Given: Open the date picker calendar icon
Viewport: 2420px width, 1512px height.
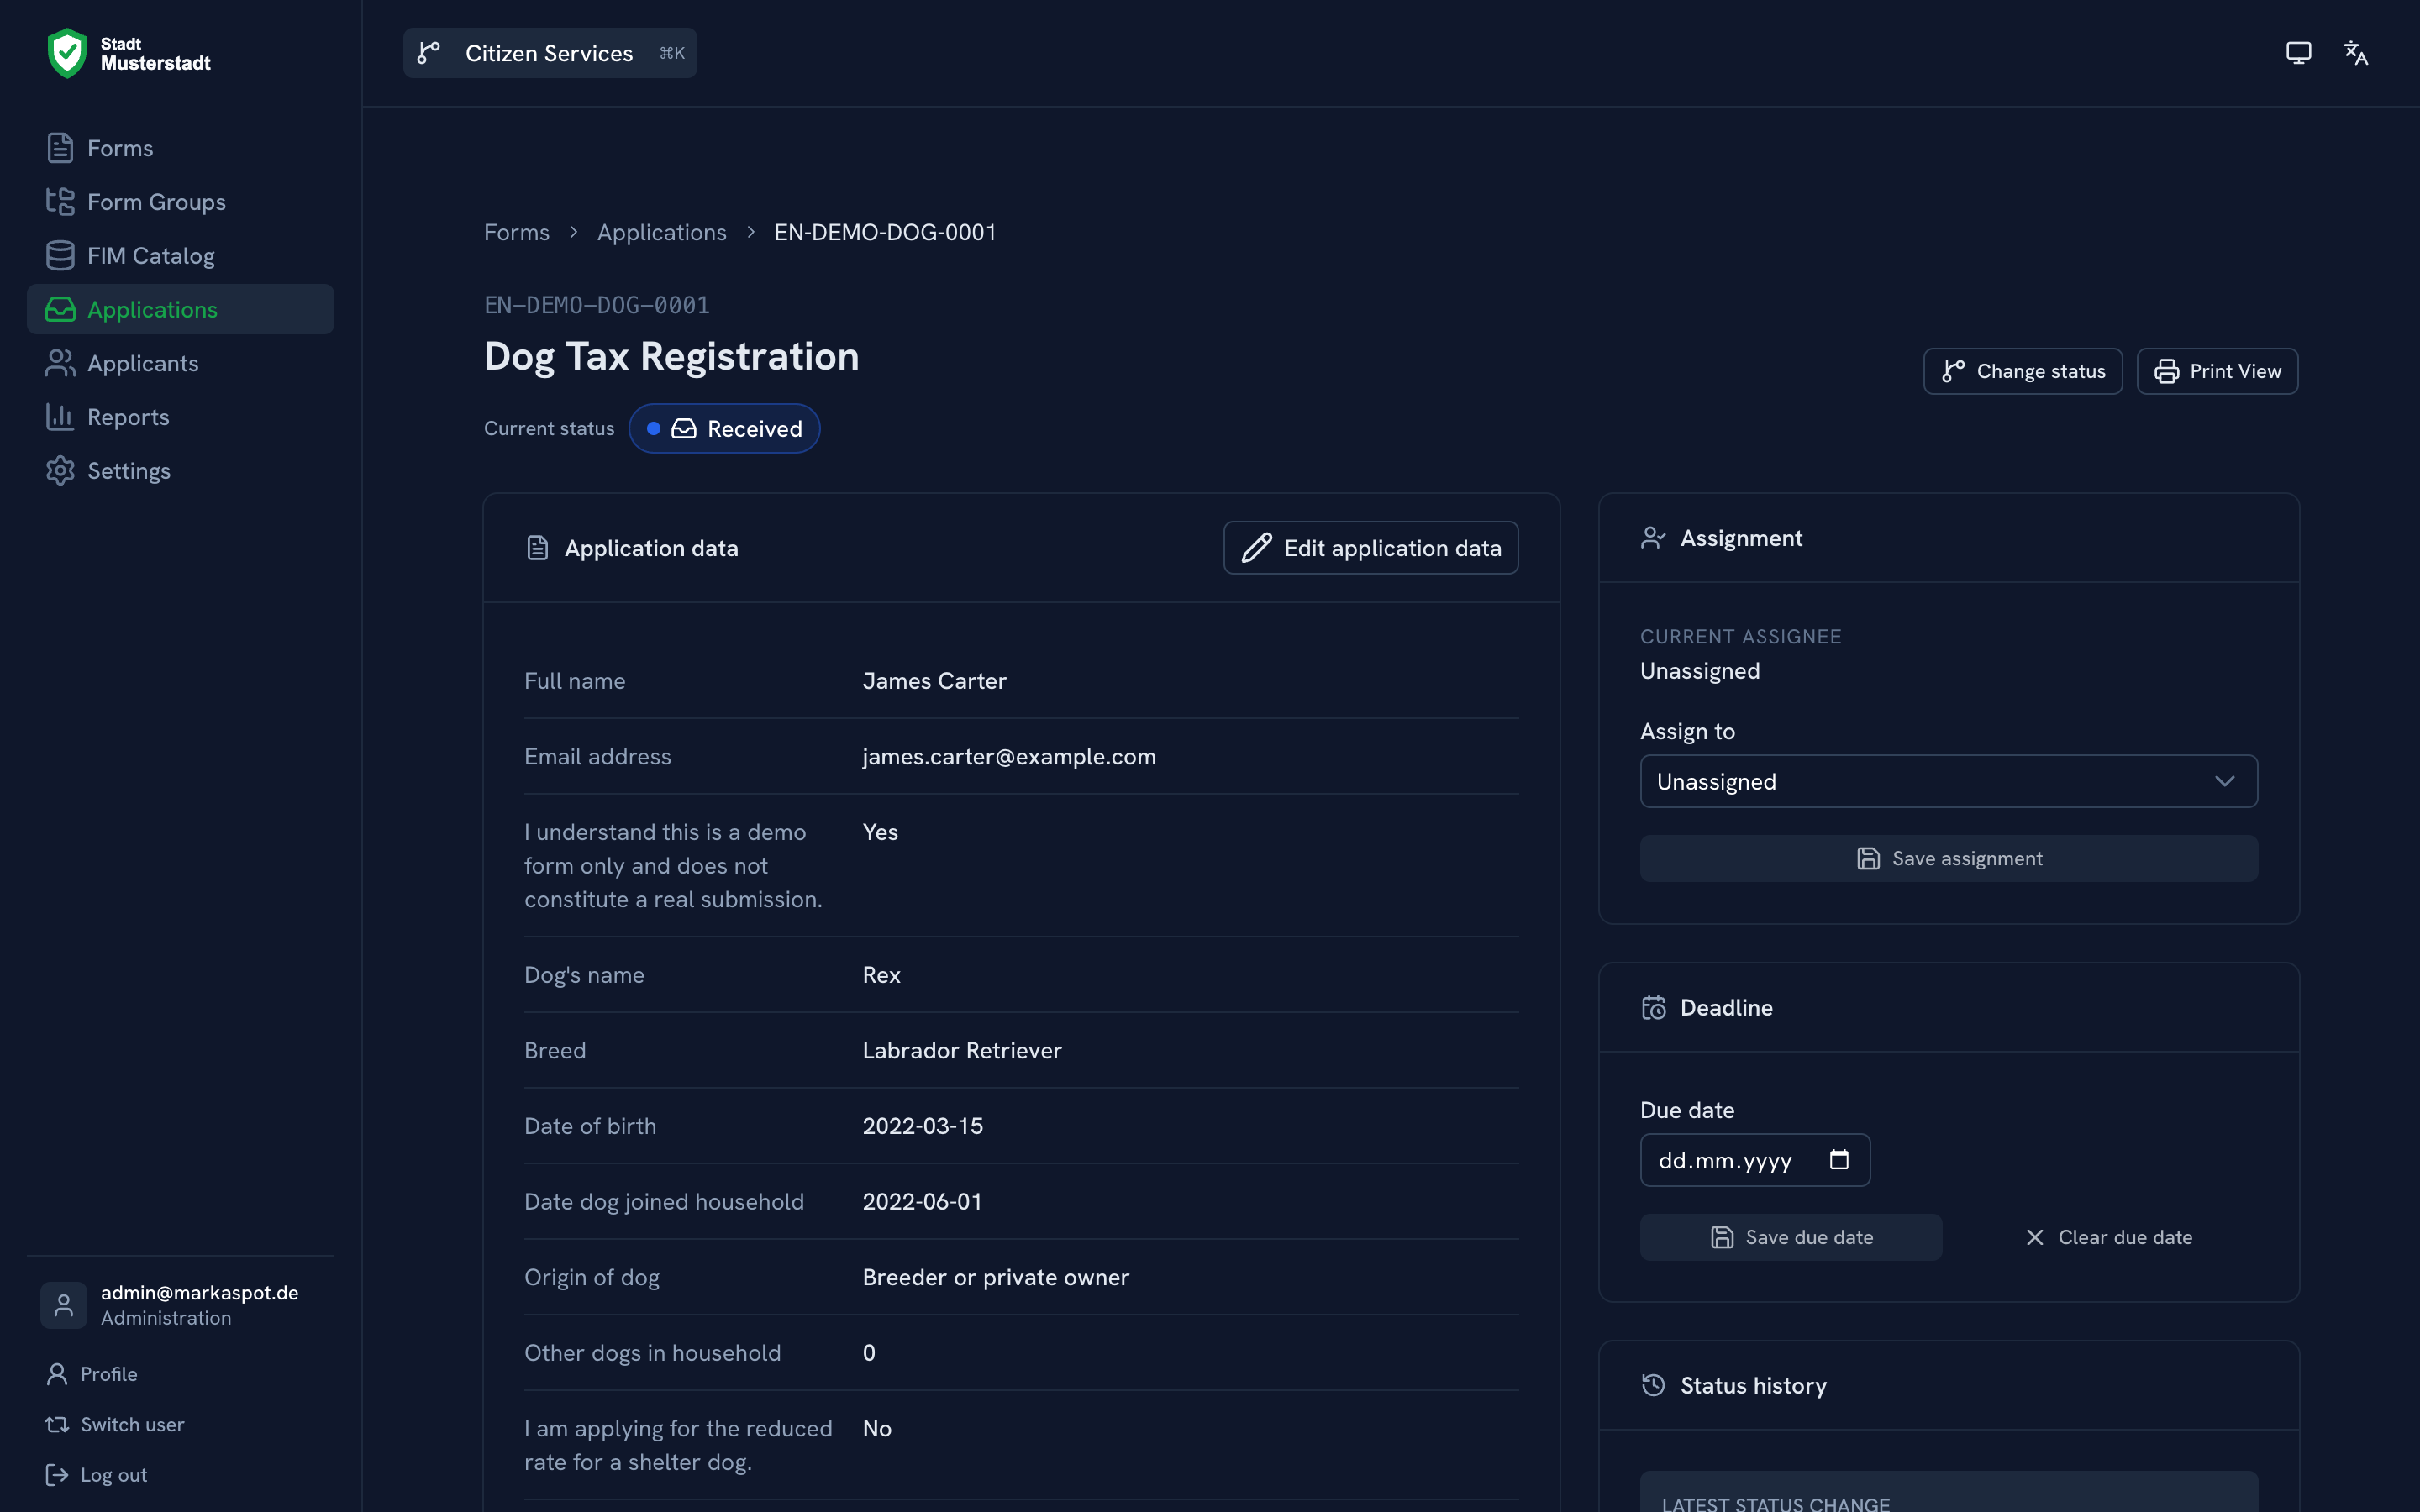Looking at the screenshot, I should 1838,1160.
